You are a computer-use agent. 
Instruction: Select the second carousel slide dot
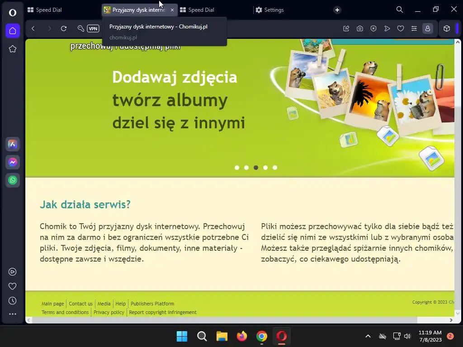pos(246,168)
